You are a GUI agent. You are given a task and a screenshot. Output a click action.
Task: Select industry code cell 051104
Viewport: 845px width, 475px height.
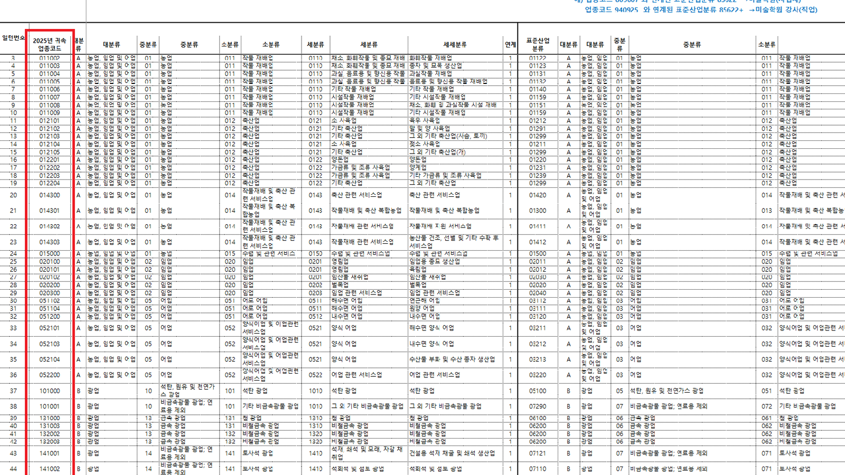[x=50, y=308]
